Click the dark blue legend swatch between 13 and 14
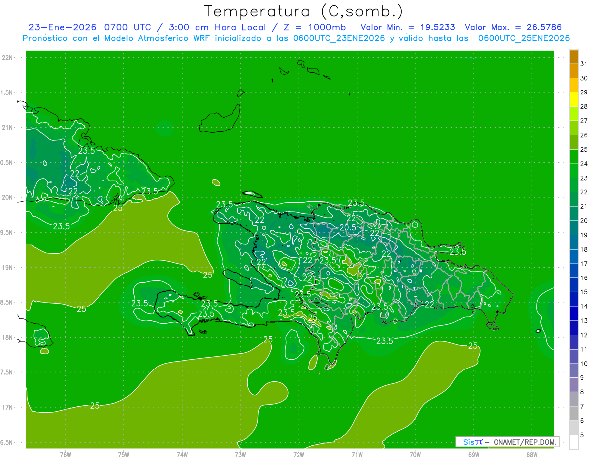The height and width of the screenshot is (461, 597). coord(574,313)
